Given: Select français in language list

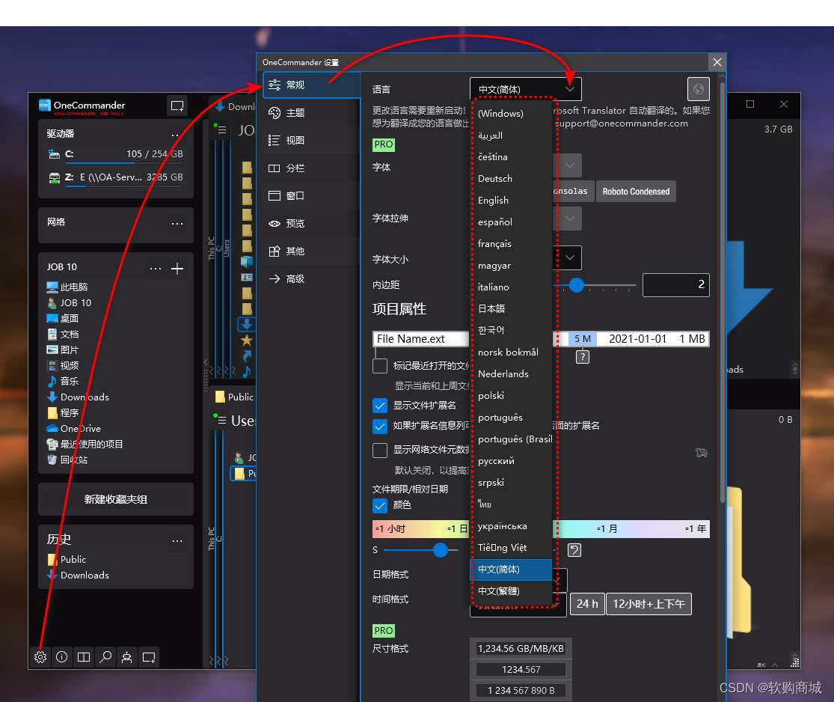Looking at the screenshot, I should (x=511, y=244).
